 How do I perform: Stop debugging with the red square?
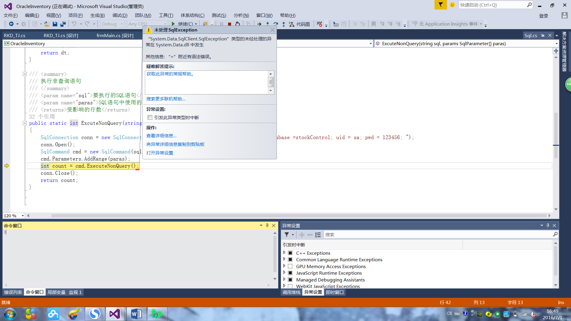click(230, 24)
